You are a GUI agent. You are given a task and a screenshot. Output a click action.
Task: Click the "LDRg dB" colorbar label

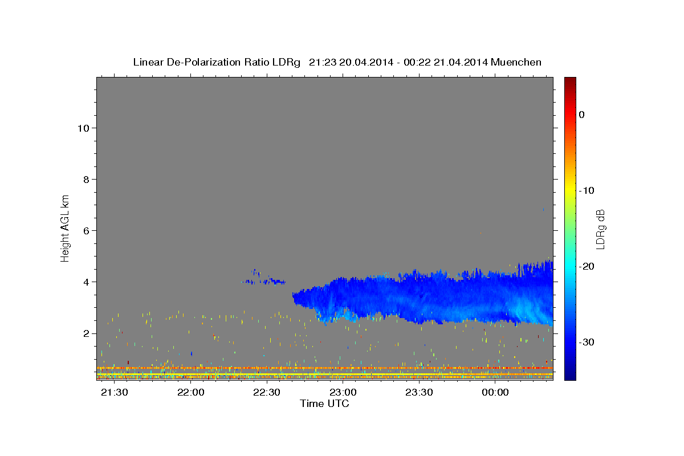click(x=600, y=229)
